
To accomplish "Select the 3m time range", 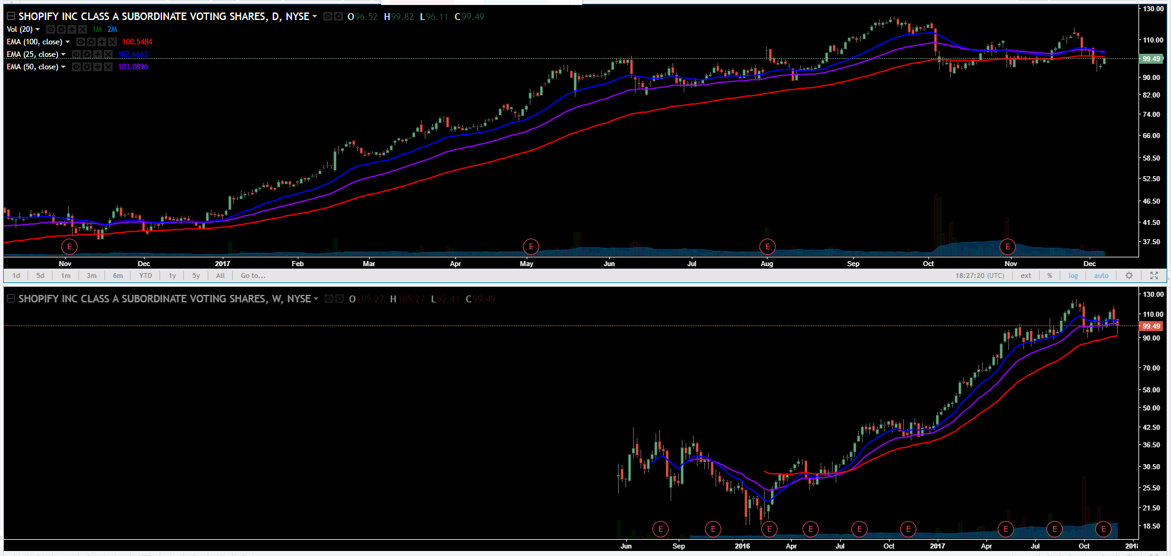I will click(x=92, y=276).
